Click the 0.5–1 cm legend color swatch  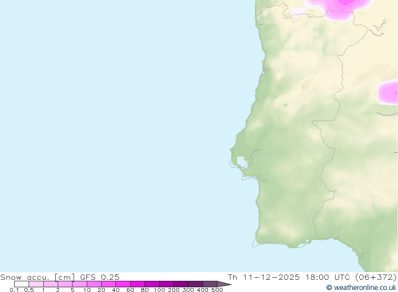click(36, 284)
